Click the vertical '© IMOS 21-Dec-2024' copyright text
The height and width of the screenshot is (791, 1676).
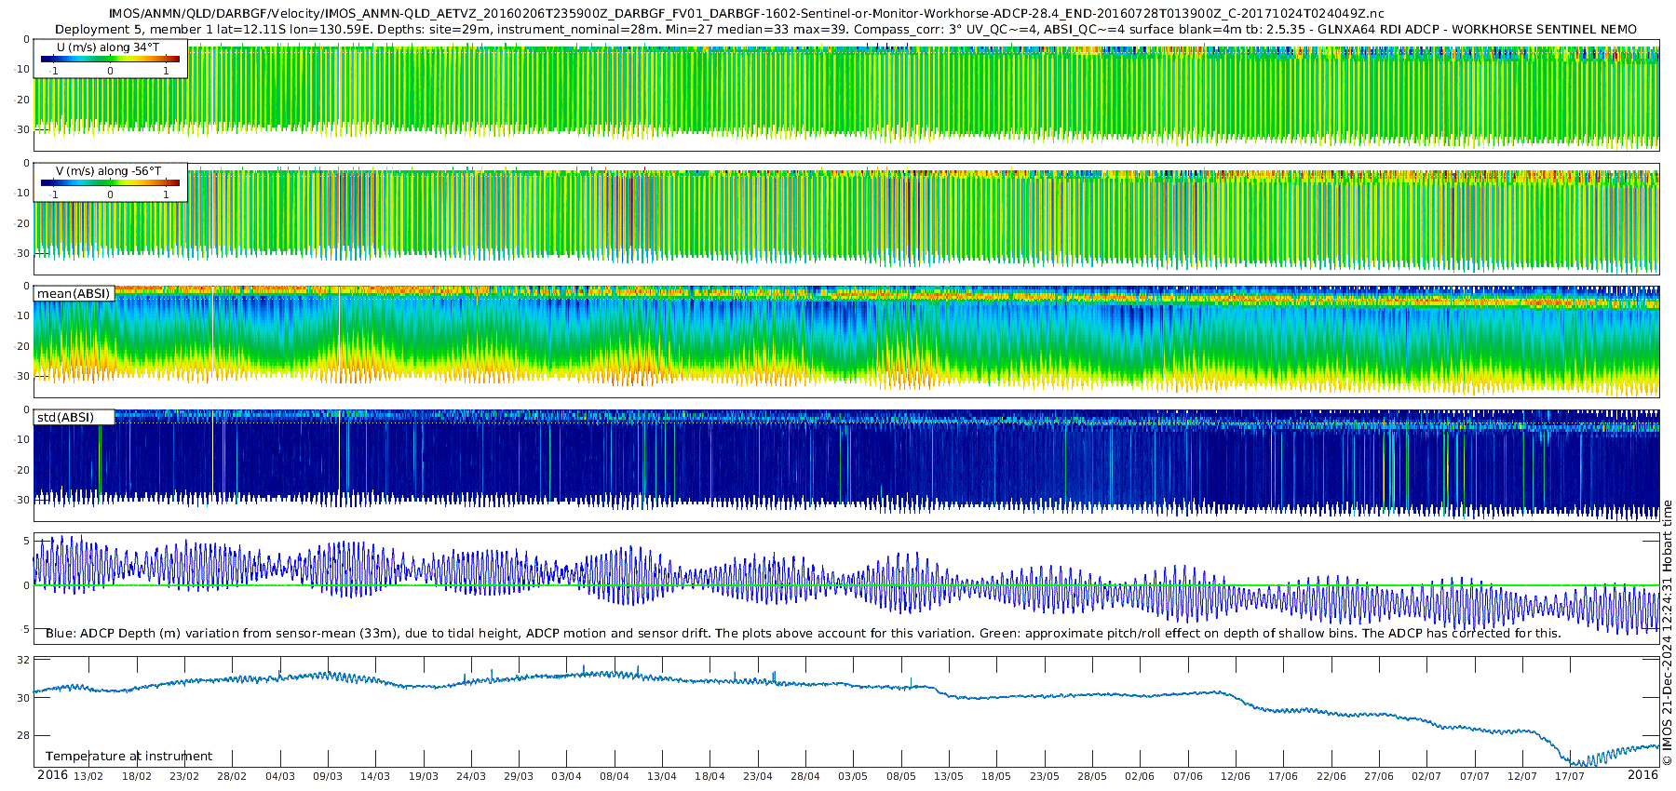click(1667, 633)
